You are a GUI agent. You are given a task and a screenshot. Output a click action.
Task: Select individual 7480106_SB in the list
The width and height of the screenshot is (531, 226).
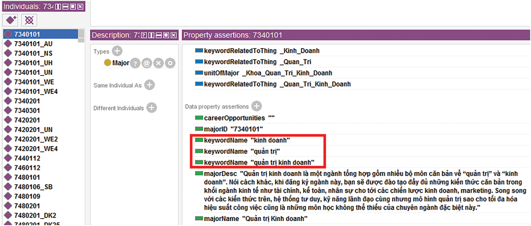[33, 187]
